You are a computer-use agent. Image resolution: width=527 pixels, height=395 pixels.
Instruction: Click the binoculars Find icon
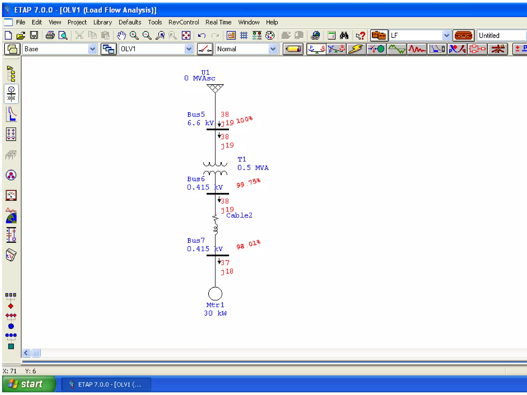click(344, 35)
